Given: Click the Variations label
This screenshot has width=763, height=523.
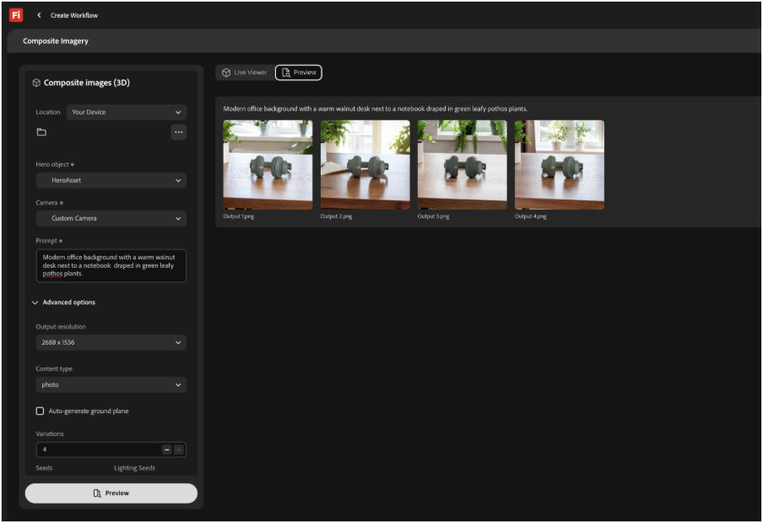Looking at the screenshot, I should click(50, 434).
